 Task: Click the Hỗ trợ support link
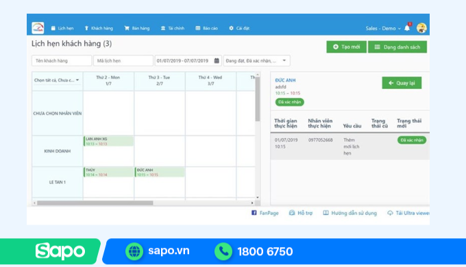point(301,213)
